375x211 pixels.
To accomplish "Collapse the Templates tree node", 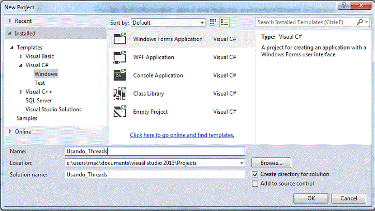I will pyautogui.click(x=12, y=48).
